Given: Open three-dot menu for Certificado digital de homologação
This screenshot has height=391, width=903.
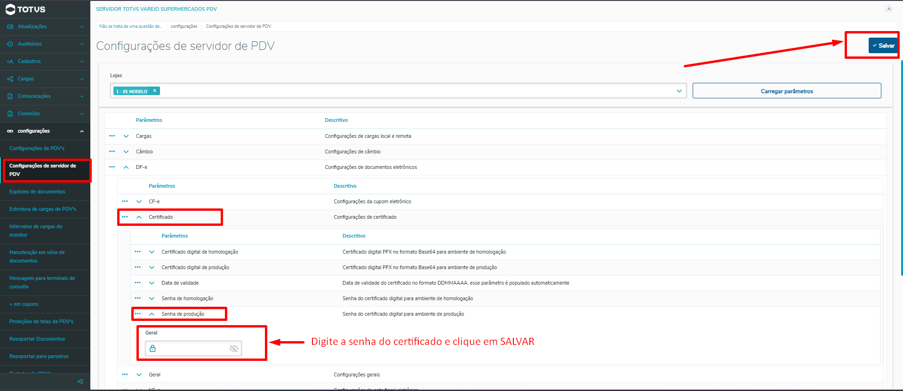Looking at the screenshot, I should click(137, 252).
